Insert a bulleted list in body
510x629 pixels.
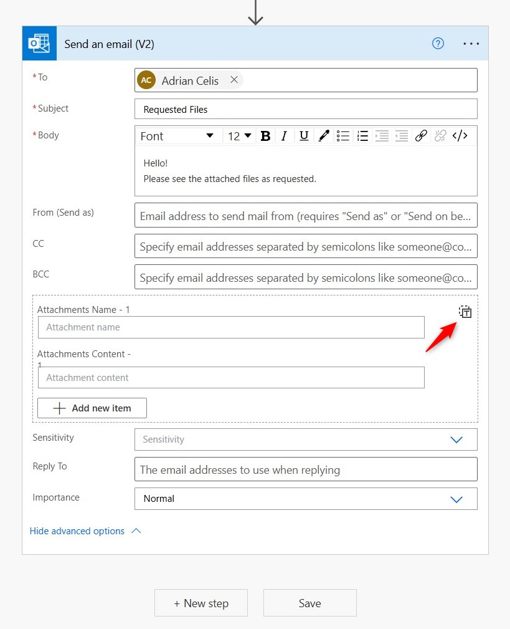coord(343,136)
